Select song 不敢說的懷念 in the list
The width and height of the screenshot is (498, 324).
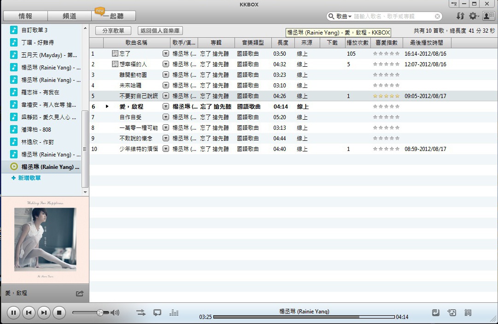(293, 139)
